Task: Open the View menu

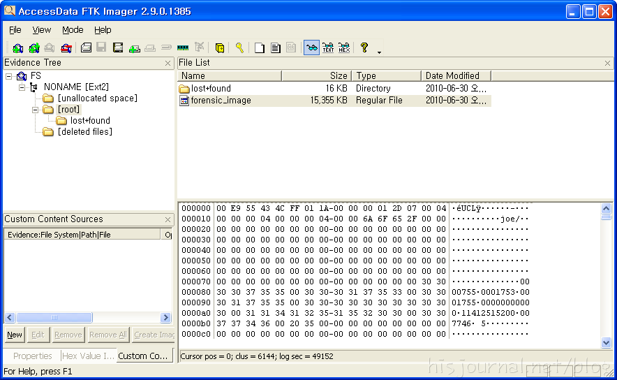Action: (41, 30)
